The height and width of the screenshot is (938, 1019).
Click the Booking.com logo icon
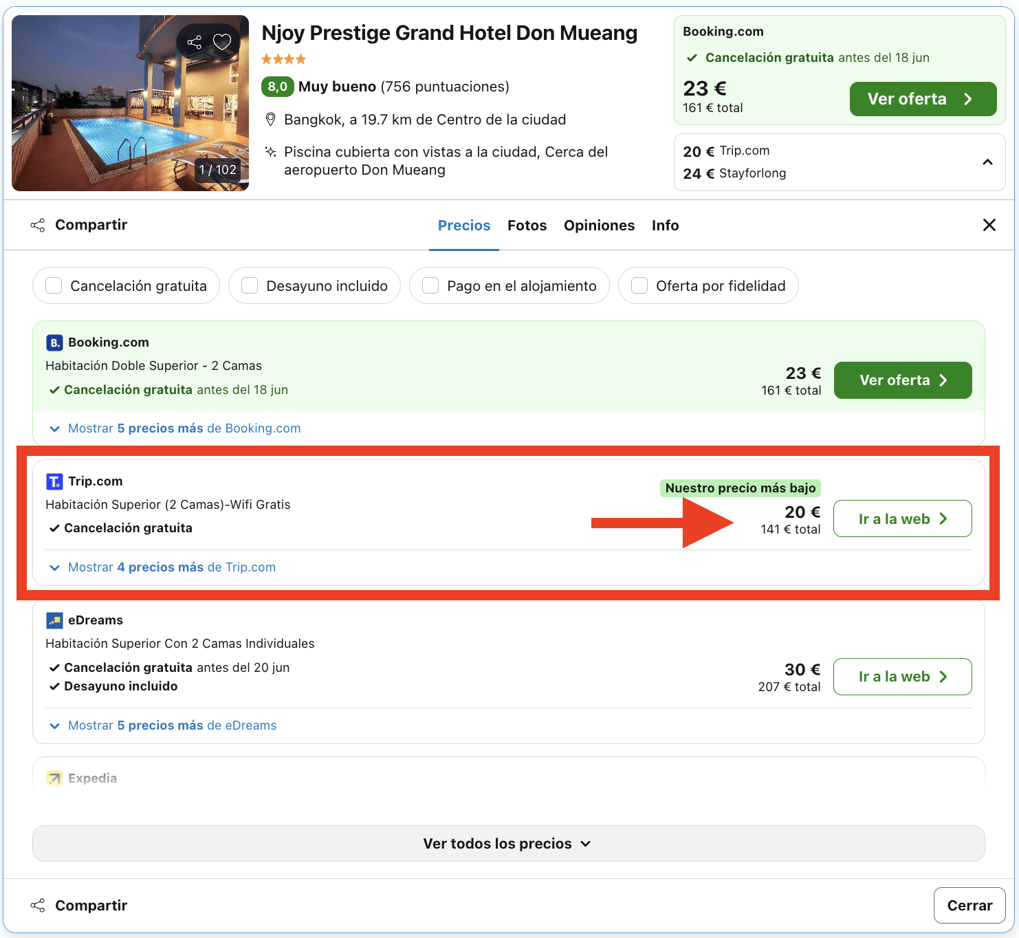coord(54,342)
